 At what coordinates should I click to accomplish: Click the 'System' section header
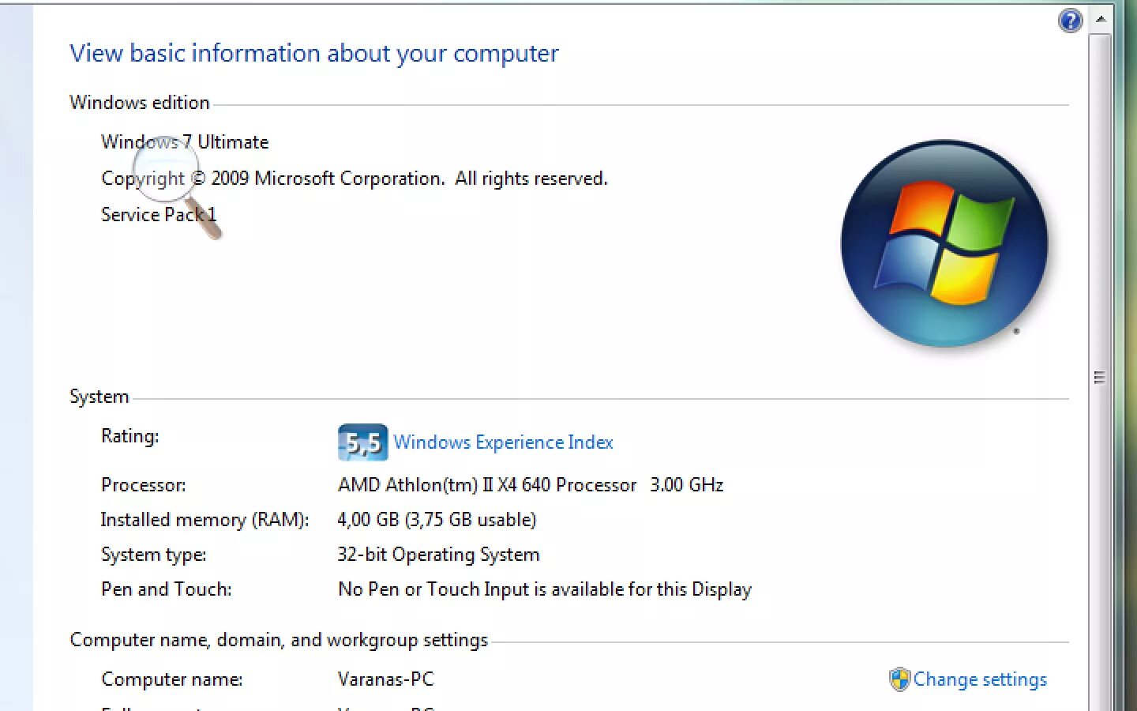point(99,397)
